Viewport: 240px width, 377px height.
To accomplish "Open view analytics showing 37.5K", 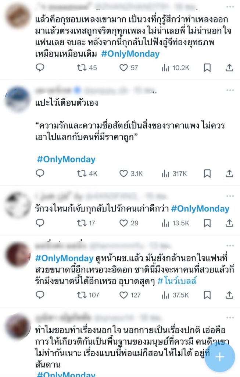I will (x=175, y=295).
